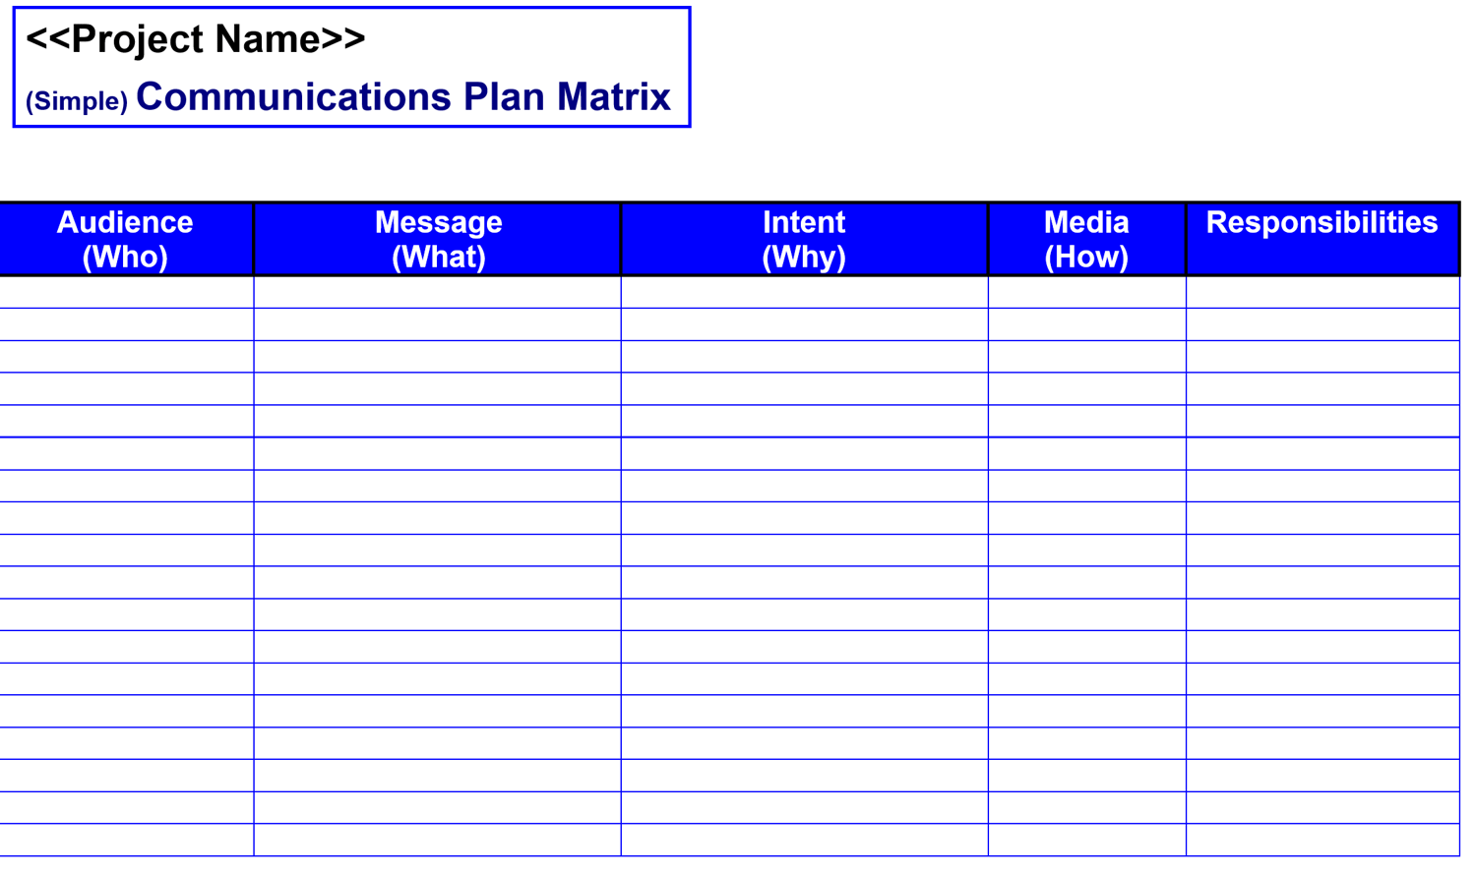Viewport: 1476px width, 871px height.
Task: Select the Intent (Why) column header
Action: coord(804,239)
